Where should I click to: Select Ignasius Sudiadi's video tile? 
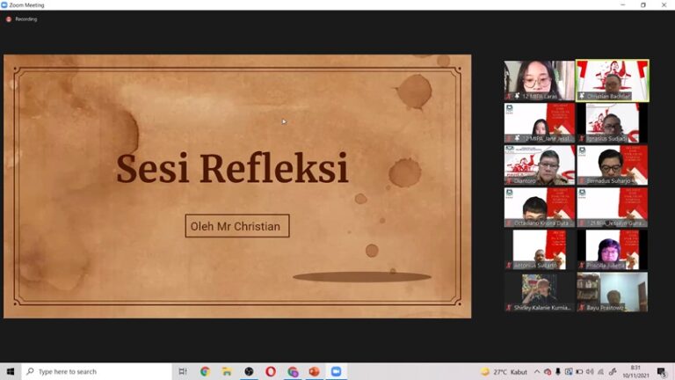(613, 122)
